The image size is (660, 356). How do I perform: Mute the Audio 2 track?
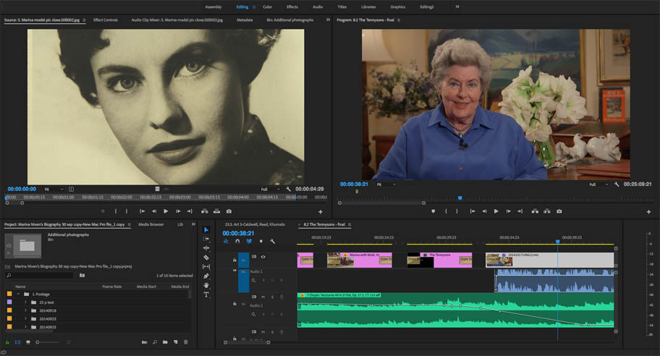[263, 297]
